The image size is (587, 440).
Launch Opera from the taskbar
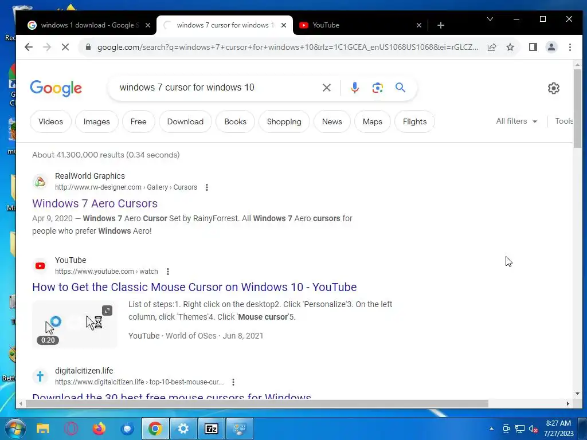coord(71,429)
